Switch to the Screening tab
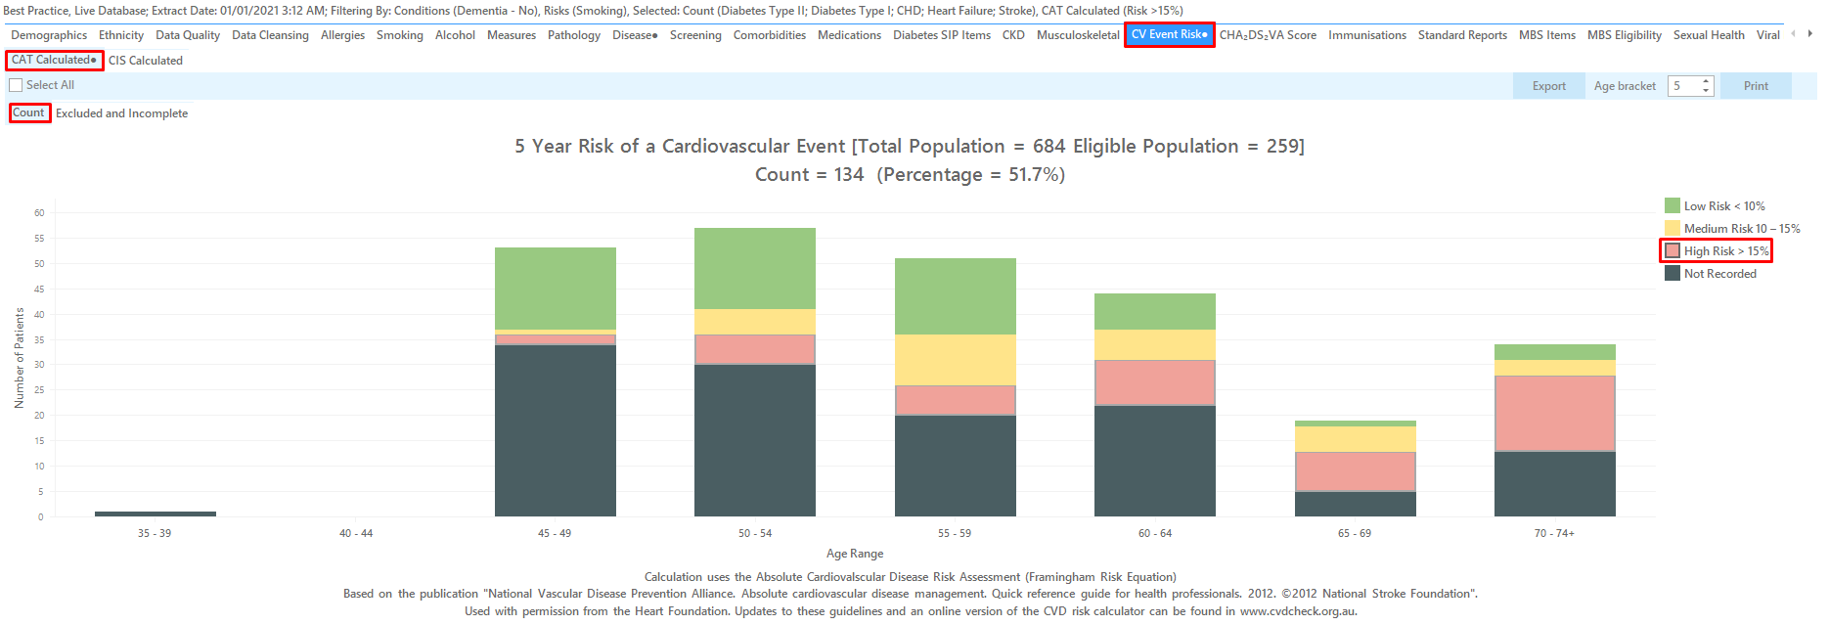This screenshot has height=625, width=1829. [695, 35]
